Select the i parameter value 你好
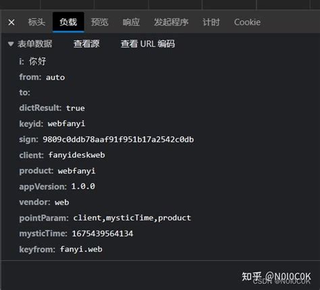The image size is (320, 290). [38, 61]
